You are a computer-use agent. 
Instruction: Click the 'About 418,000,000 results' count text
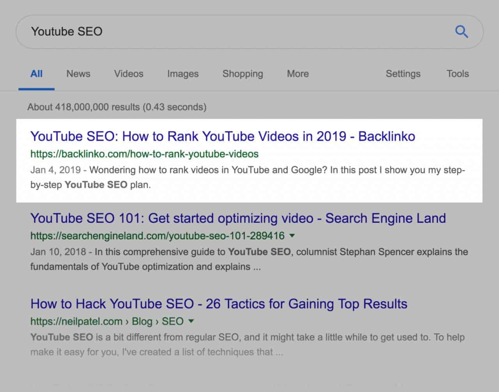click(117, 107)
